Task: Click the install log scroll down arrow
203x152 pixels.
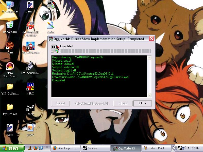Action: point(149,95)
